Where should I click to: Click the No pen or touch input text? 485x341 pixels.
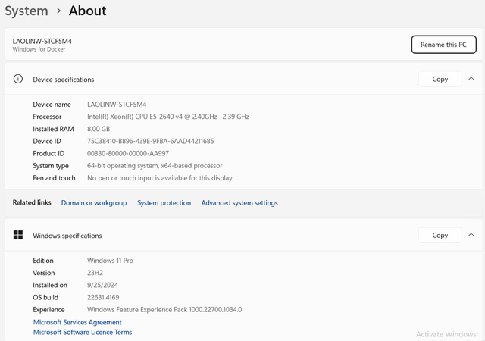160,178
